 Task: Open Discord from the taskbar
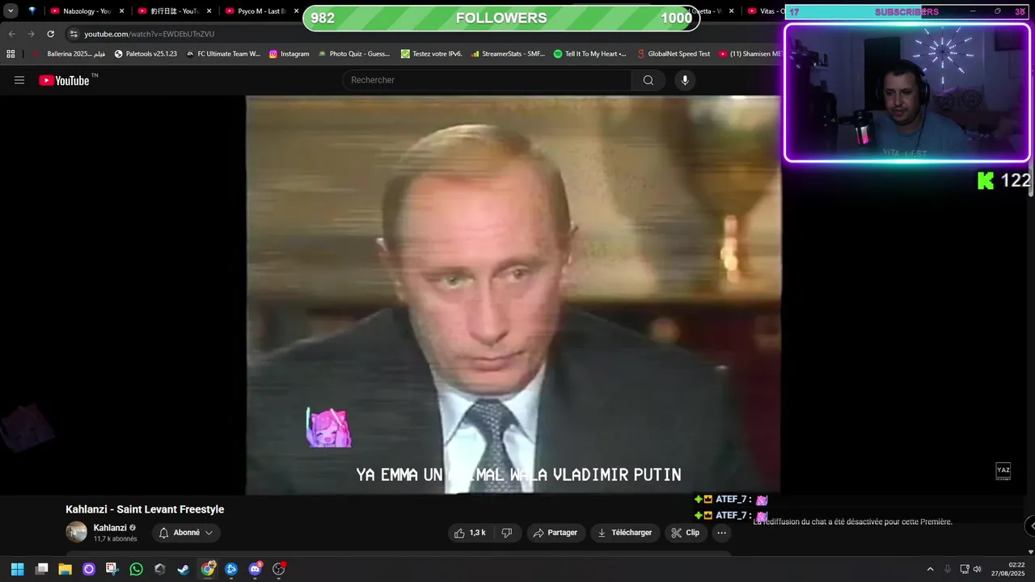tap(256, 569)
